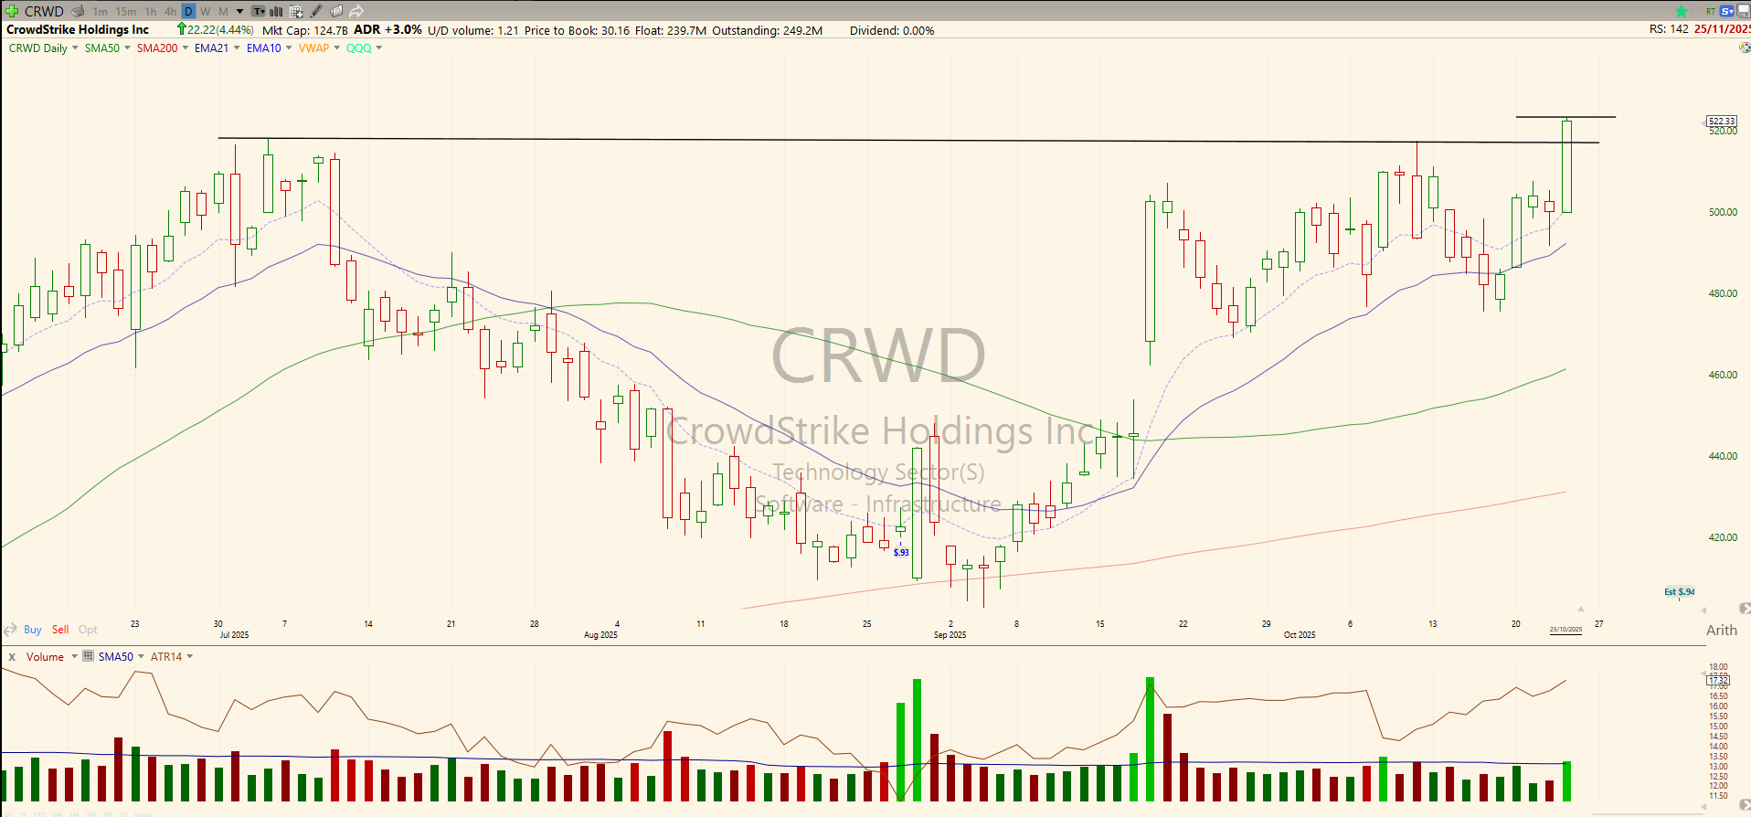Screen dimensions: 1751x817
Task: Click the Est $.94 earnings estimate marker
Action: tap(1679, 591)
